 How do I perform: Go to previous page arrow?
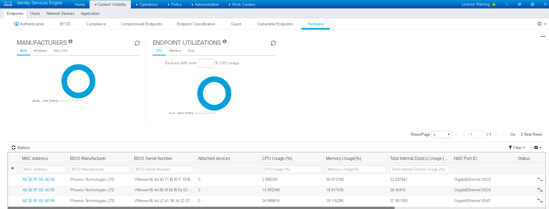coord(464,134)
